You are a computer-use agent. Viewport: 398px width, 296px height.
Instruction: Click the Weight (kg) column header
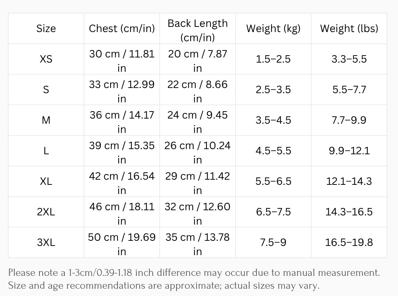(273, 29)
